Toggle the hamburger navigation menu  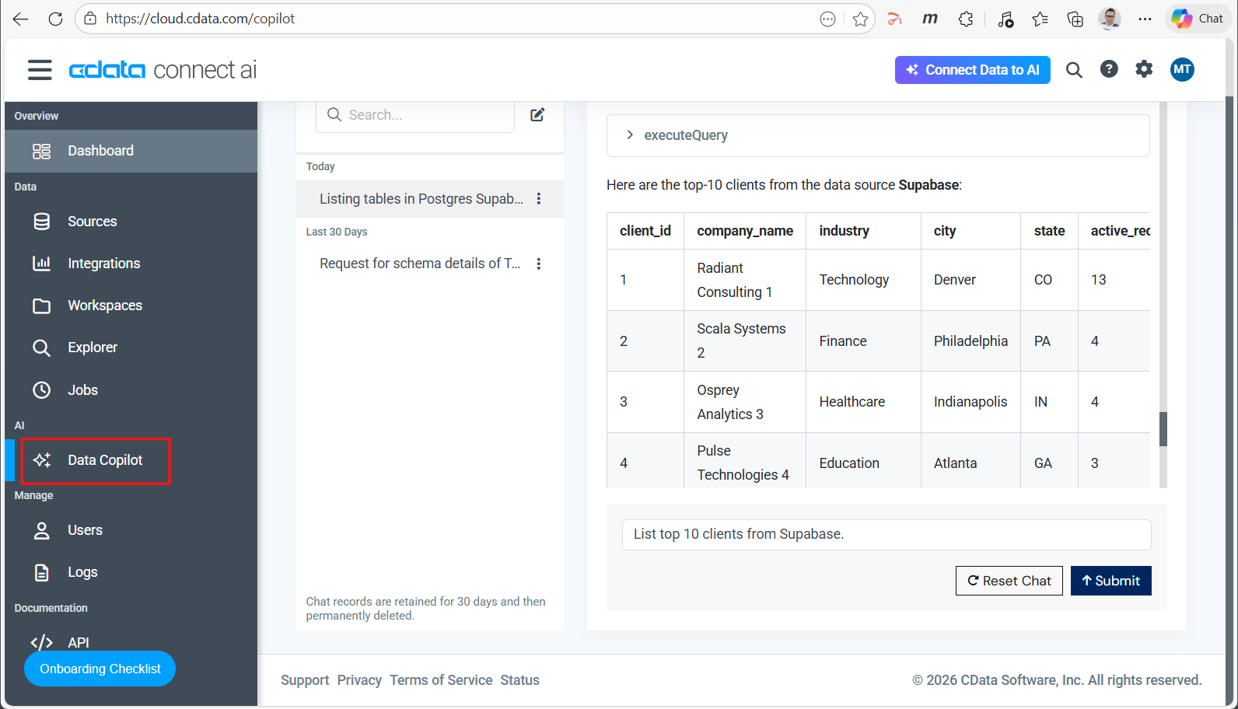pos(40,70)
